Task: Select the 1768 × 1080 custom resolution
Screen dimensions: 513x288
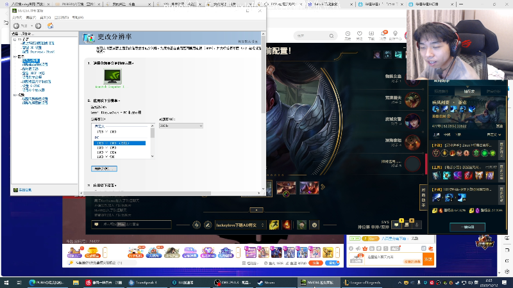Action: point(106,132)
